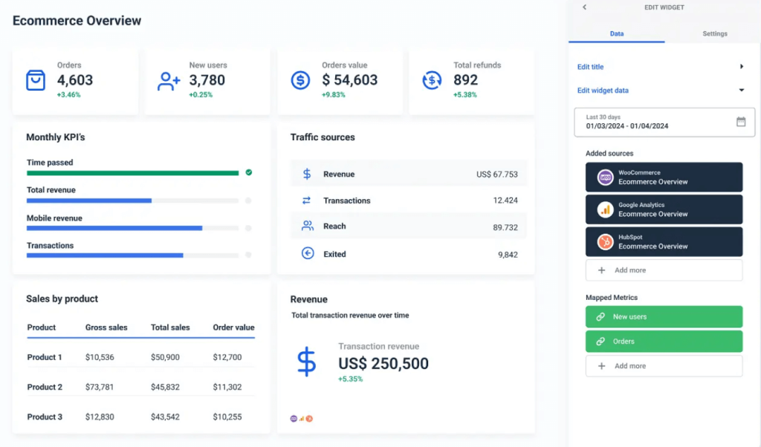Screen dimensions: 761x447
Task: Click Add more under Mapped Metrics
Action: pyautogui.click(x=664, y=366)
